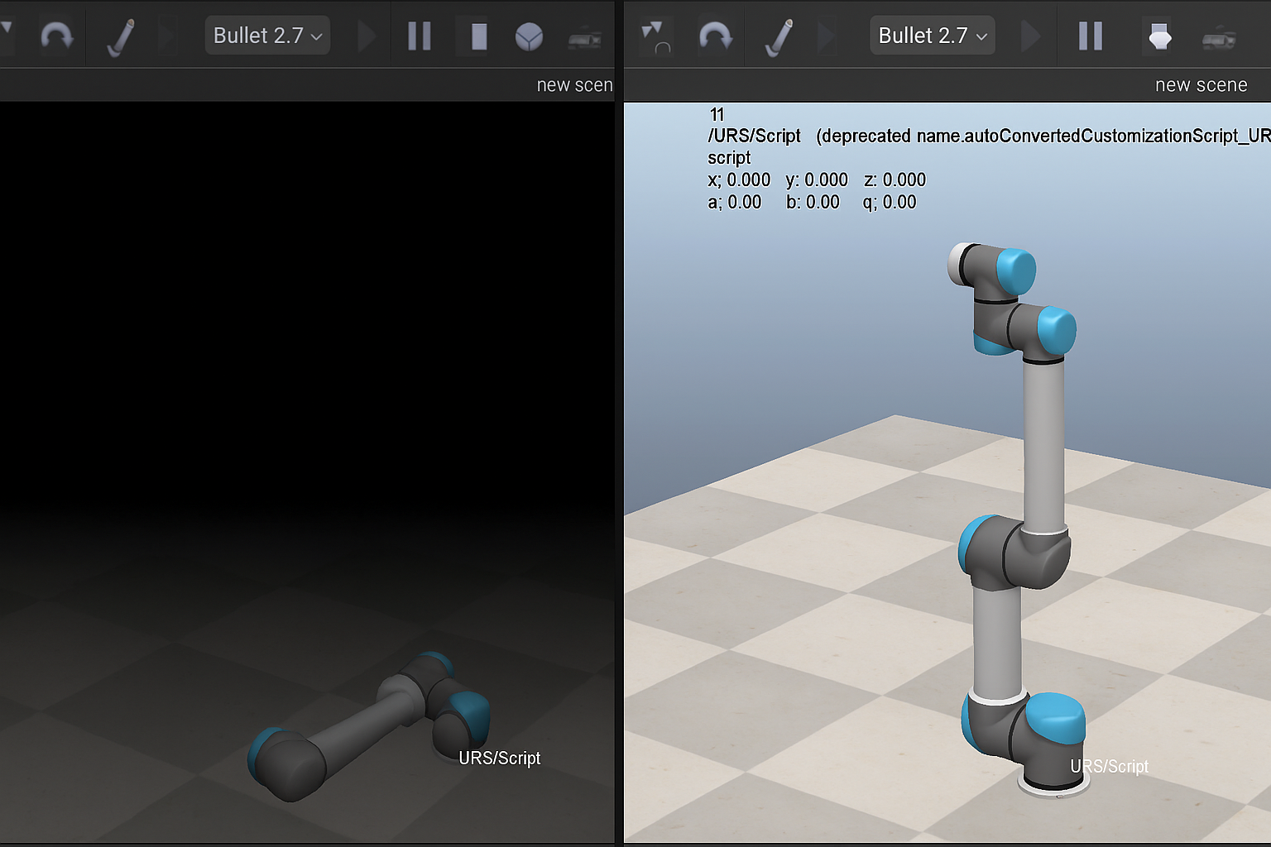1271x847 pixels.
Task: Click the sphere icon in left toolbar
Action: click(x=529, y=36)
